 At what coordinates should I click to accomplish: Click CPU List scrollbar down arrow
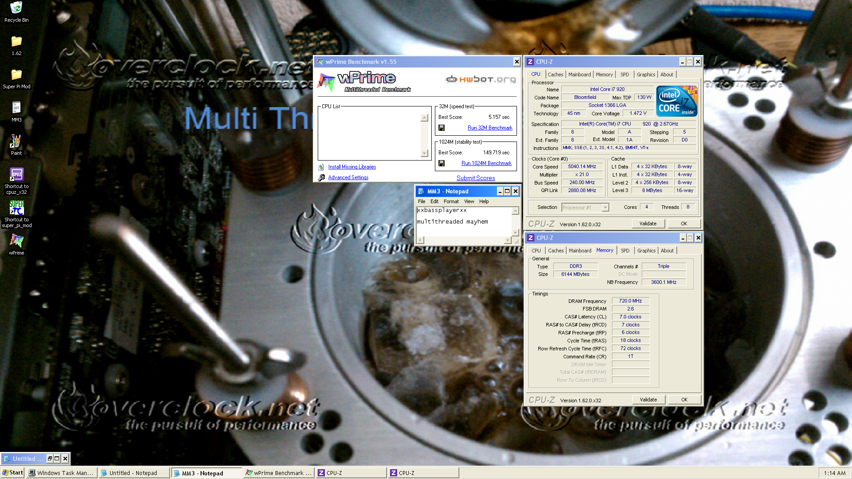[x=424, y=153]
